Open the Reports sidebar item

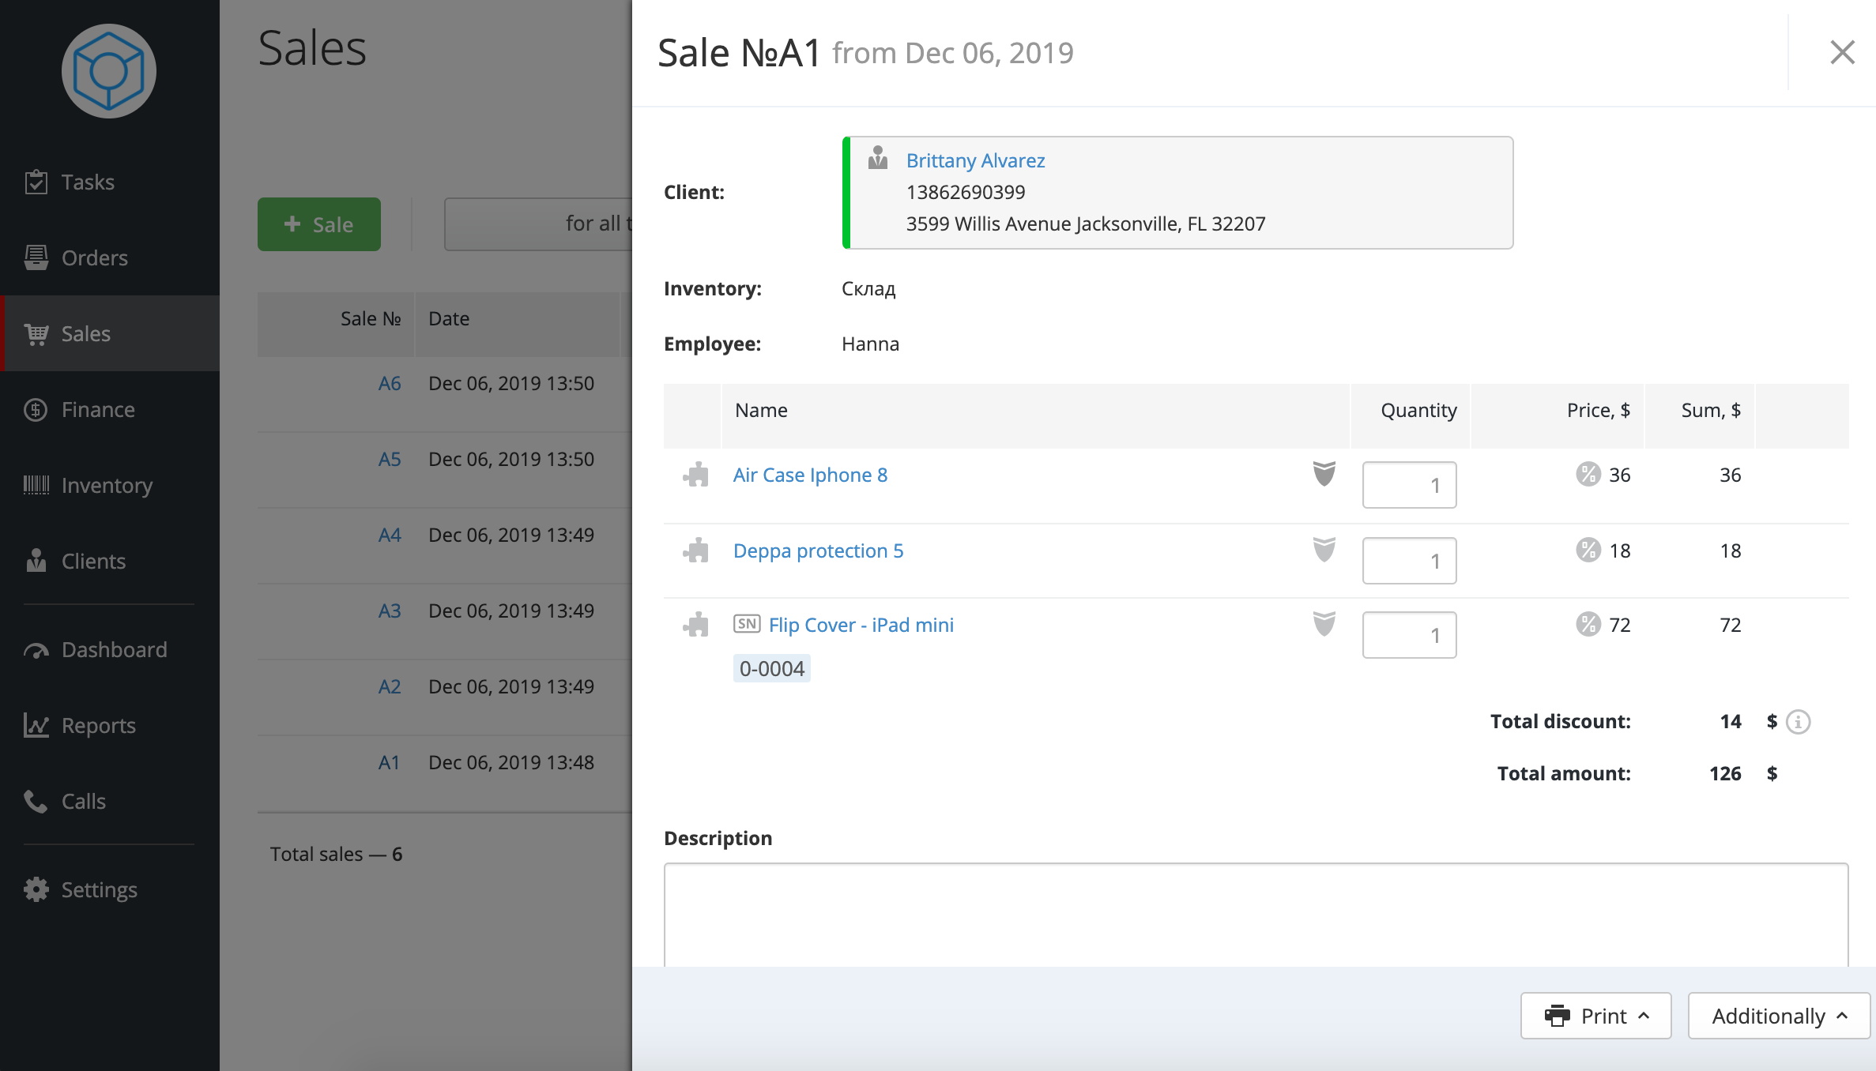pyautogui.click(x=98, y=725)
